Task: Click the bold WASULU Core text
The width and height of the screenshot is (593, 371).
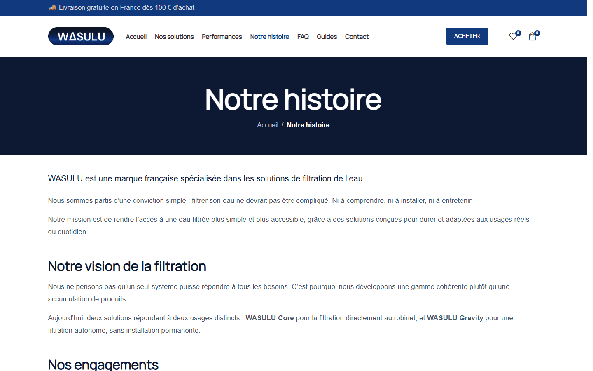Action: coord(270,318)
